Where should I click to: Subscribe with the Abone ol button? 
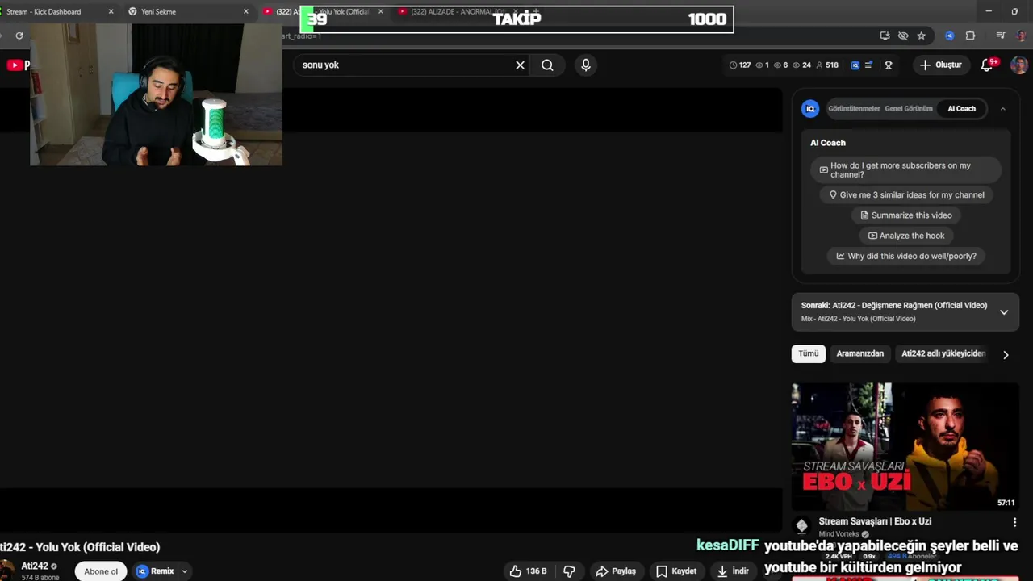click(101, 571)
